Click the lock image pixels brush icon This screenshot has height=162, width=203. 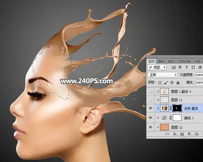[166, 82]
